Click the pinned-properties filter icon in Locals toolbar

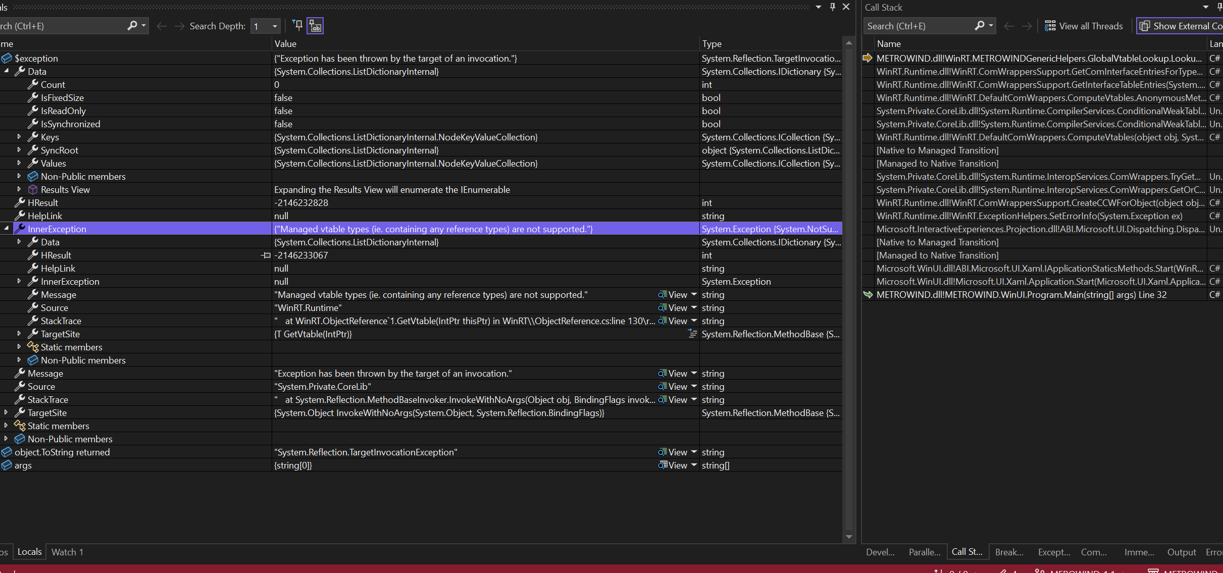coord(297,25)
